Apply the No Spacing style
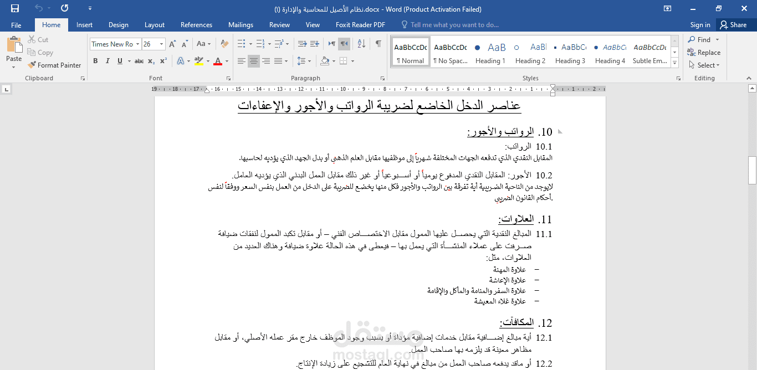The width and height of the screenshot is (757, 370). coord(450,52)
